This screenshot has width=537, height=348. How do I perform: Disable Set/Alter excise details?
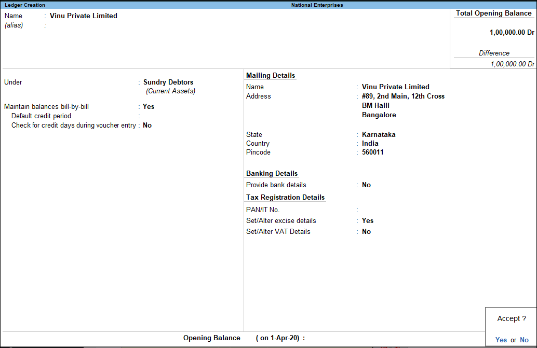[x=367, y=220]
